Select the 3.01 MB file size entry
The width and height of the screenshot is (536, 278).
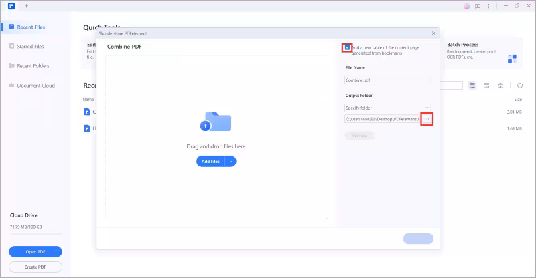pyautogui.click(x=514, y=112)
